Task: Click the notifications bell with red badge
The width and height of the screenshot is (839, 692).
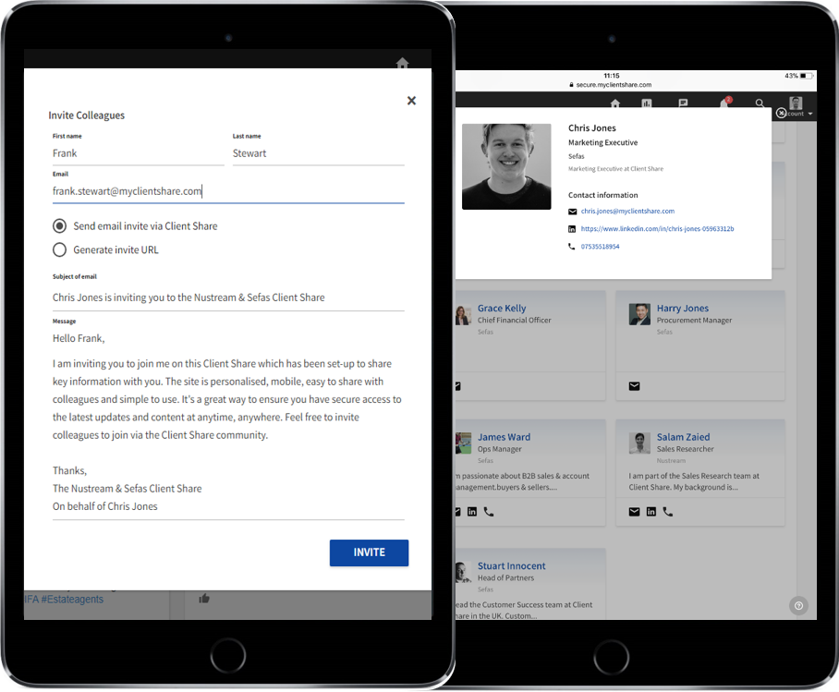Action: [723, 104]
